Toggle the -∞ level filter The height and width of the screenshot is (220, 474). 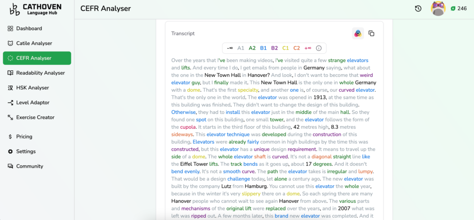tap(230, 48)
